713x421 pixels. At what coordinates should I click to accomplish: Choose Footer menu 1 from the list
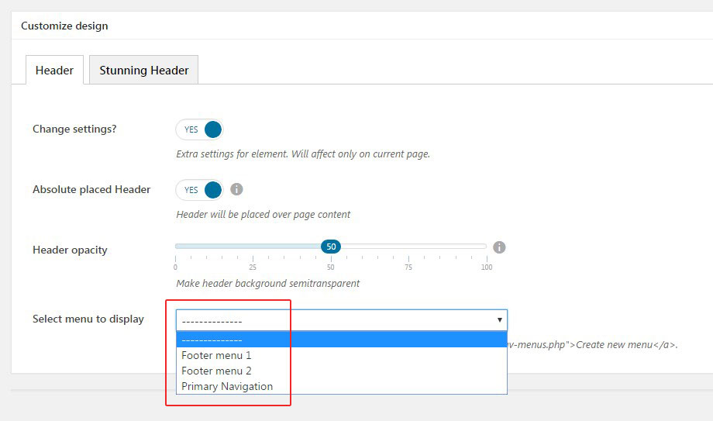[x=216, y=355]
